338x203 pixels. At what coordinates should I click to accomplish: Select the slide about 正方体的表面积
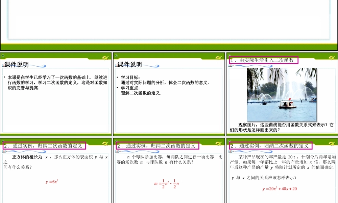click(x=56, y=171)
